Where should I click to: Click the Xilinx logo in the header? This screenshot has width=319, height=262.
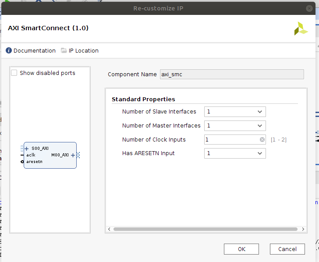[301, 28]
